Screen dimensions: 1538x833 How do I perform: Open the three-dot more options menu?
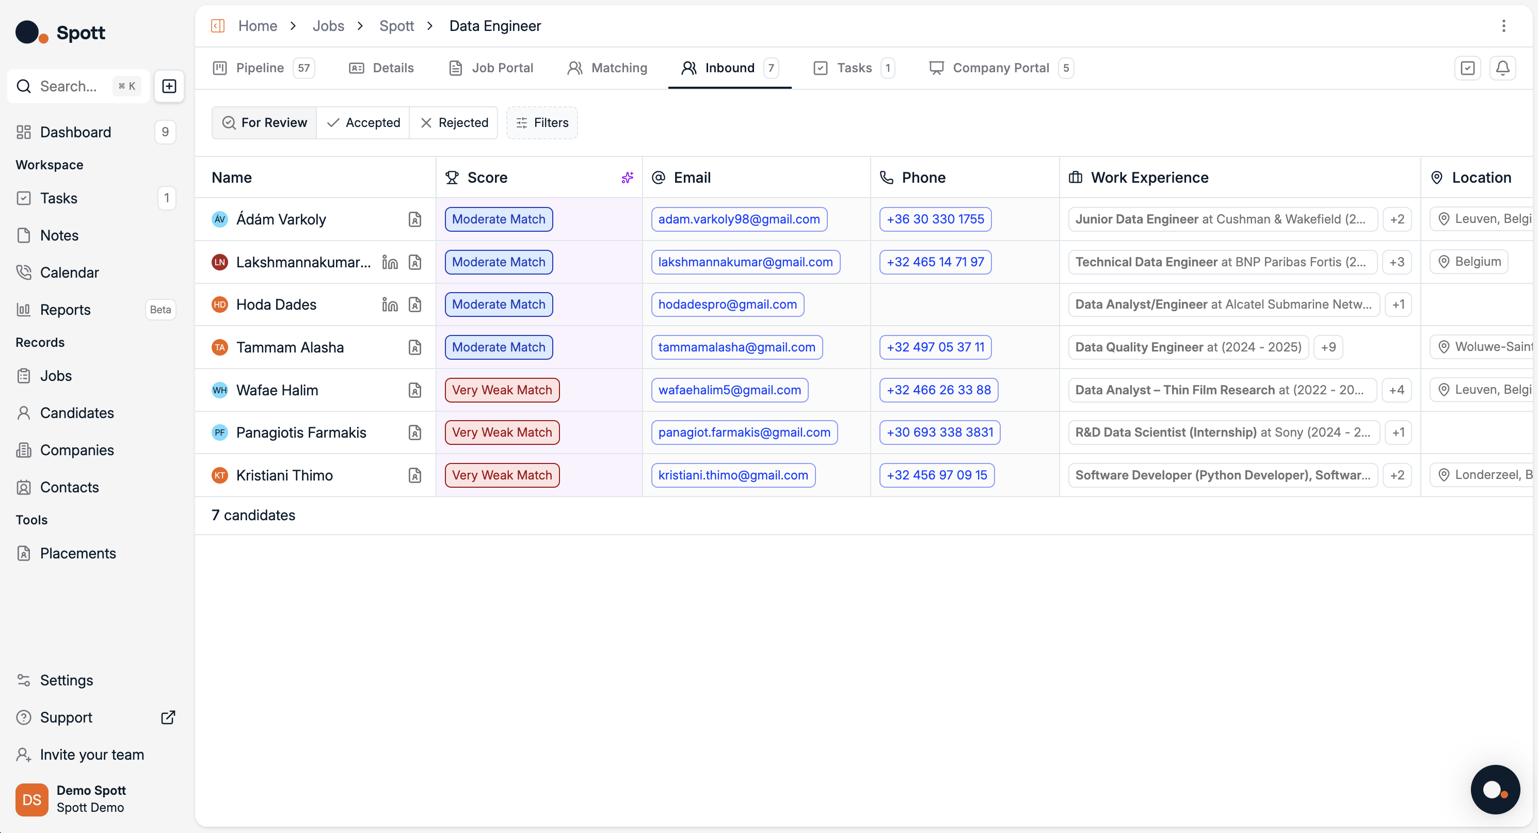point(1503,26)
